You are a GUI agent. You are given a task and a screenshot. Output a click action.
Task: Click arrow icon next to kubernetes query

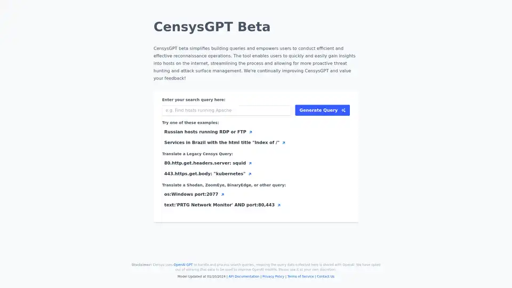(250, 174)
